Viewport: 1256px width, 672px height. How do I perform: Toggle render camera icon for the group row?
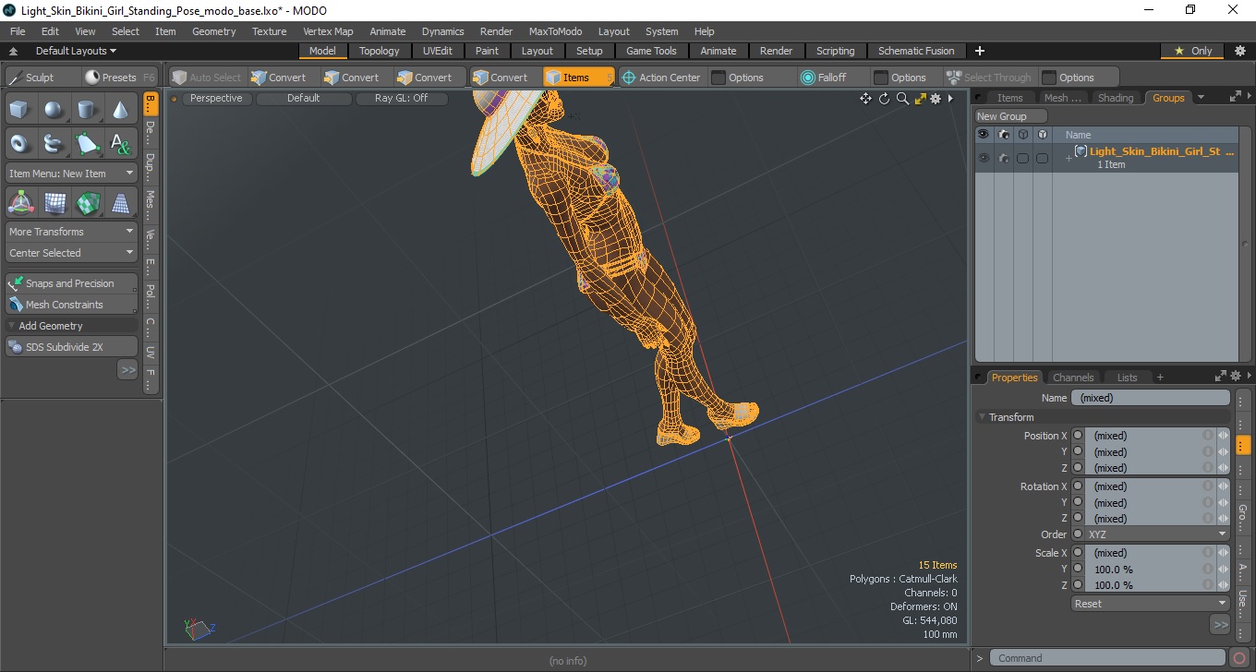tap(1003, 158)
